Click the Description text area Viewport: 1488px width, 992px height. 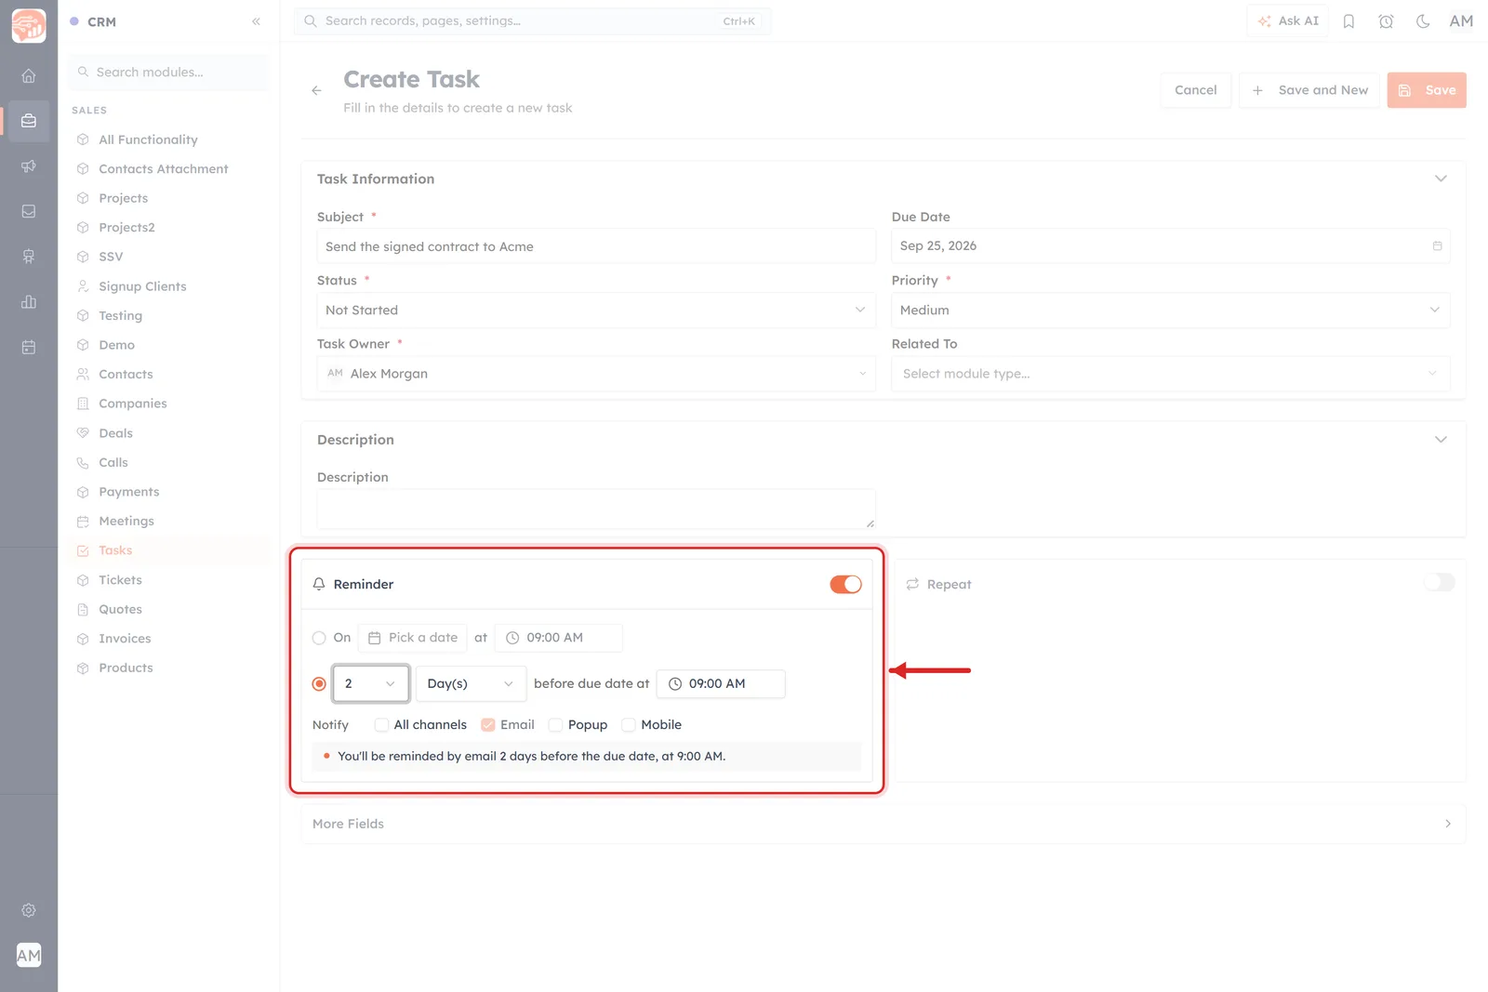(596, 509)
